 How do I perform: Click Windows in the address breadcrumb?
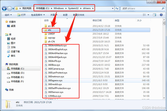[x=58, y=8]
